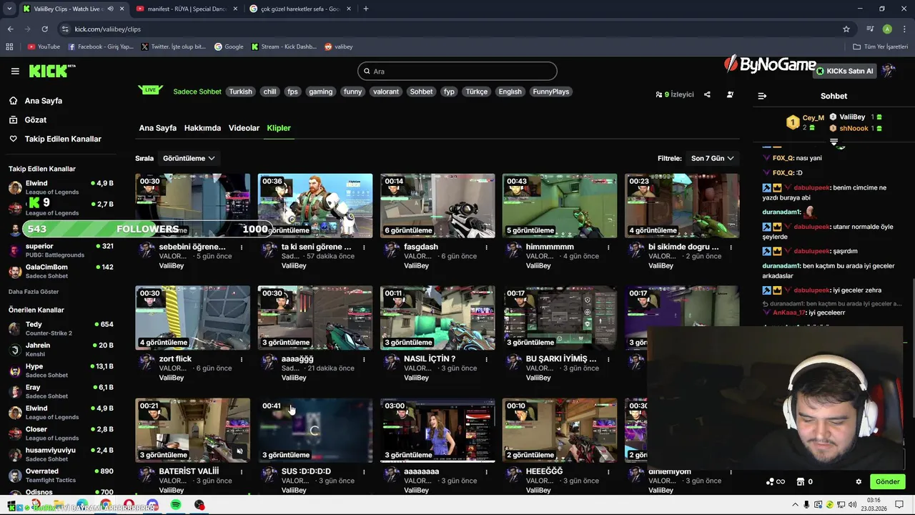Expand Daha Fazla Göster in followed channels
The width and height of the screenshot is (915, 515).
[34, 292]
